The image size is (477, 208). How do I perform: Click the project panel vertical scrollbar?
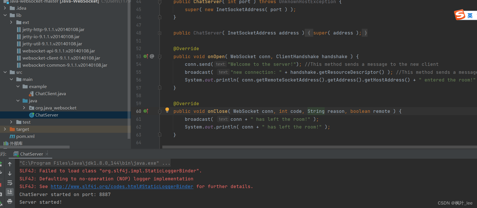(x=129, y=69)
